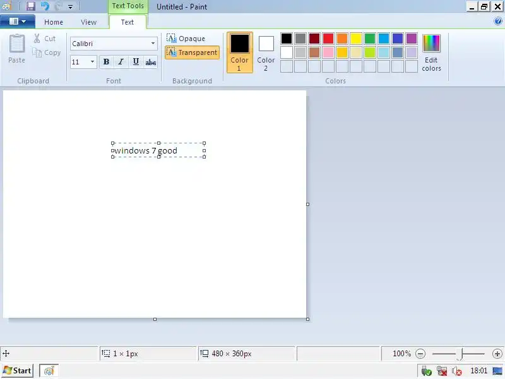Image resolution: width=505 pixels, height=379 pixels.
Task: Click the zoom slider thumb
Action: (x=461, y=354)
